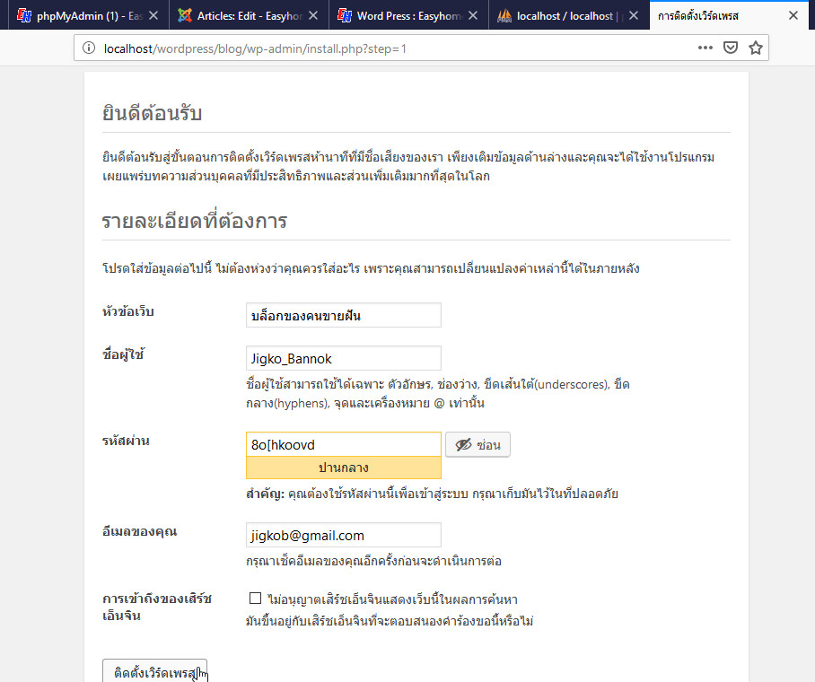Click the eye icon on the ซ่อน button
The image size is (815, 682).
pyautogui.click(x=465, y=443)
